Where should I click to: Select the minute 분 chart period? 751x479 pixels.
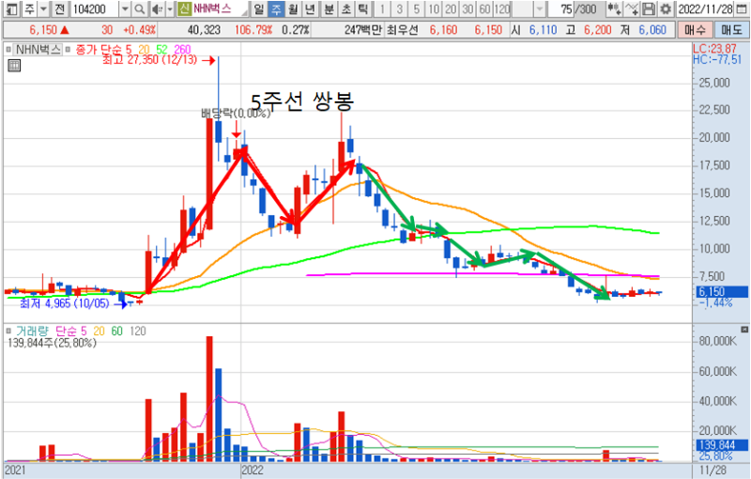330,8
